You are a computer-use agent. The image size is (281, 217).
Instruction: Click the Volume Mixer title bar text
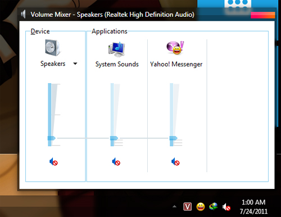(112, 15)
